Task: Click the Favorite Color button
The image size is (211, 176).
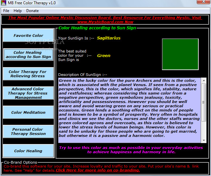Action: coord(28,36)
